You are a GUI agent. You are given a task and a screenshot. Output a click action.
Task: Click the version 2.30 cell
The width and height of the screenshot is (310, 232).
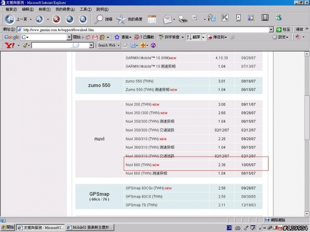(222, 165)
